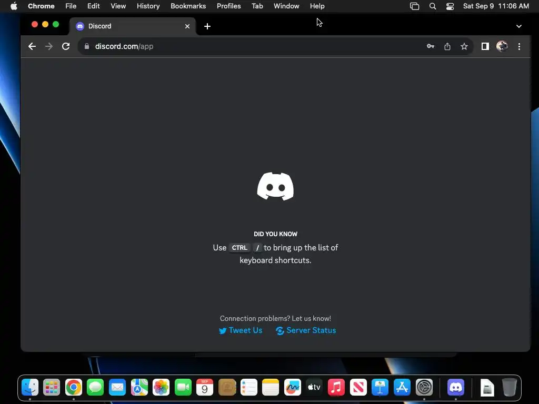
Task: Open Contacts from the dock
Action: pos(227,388)
